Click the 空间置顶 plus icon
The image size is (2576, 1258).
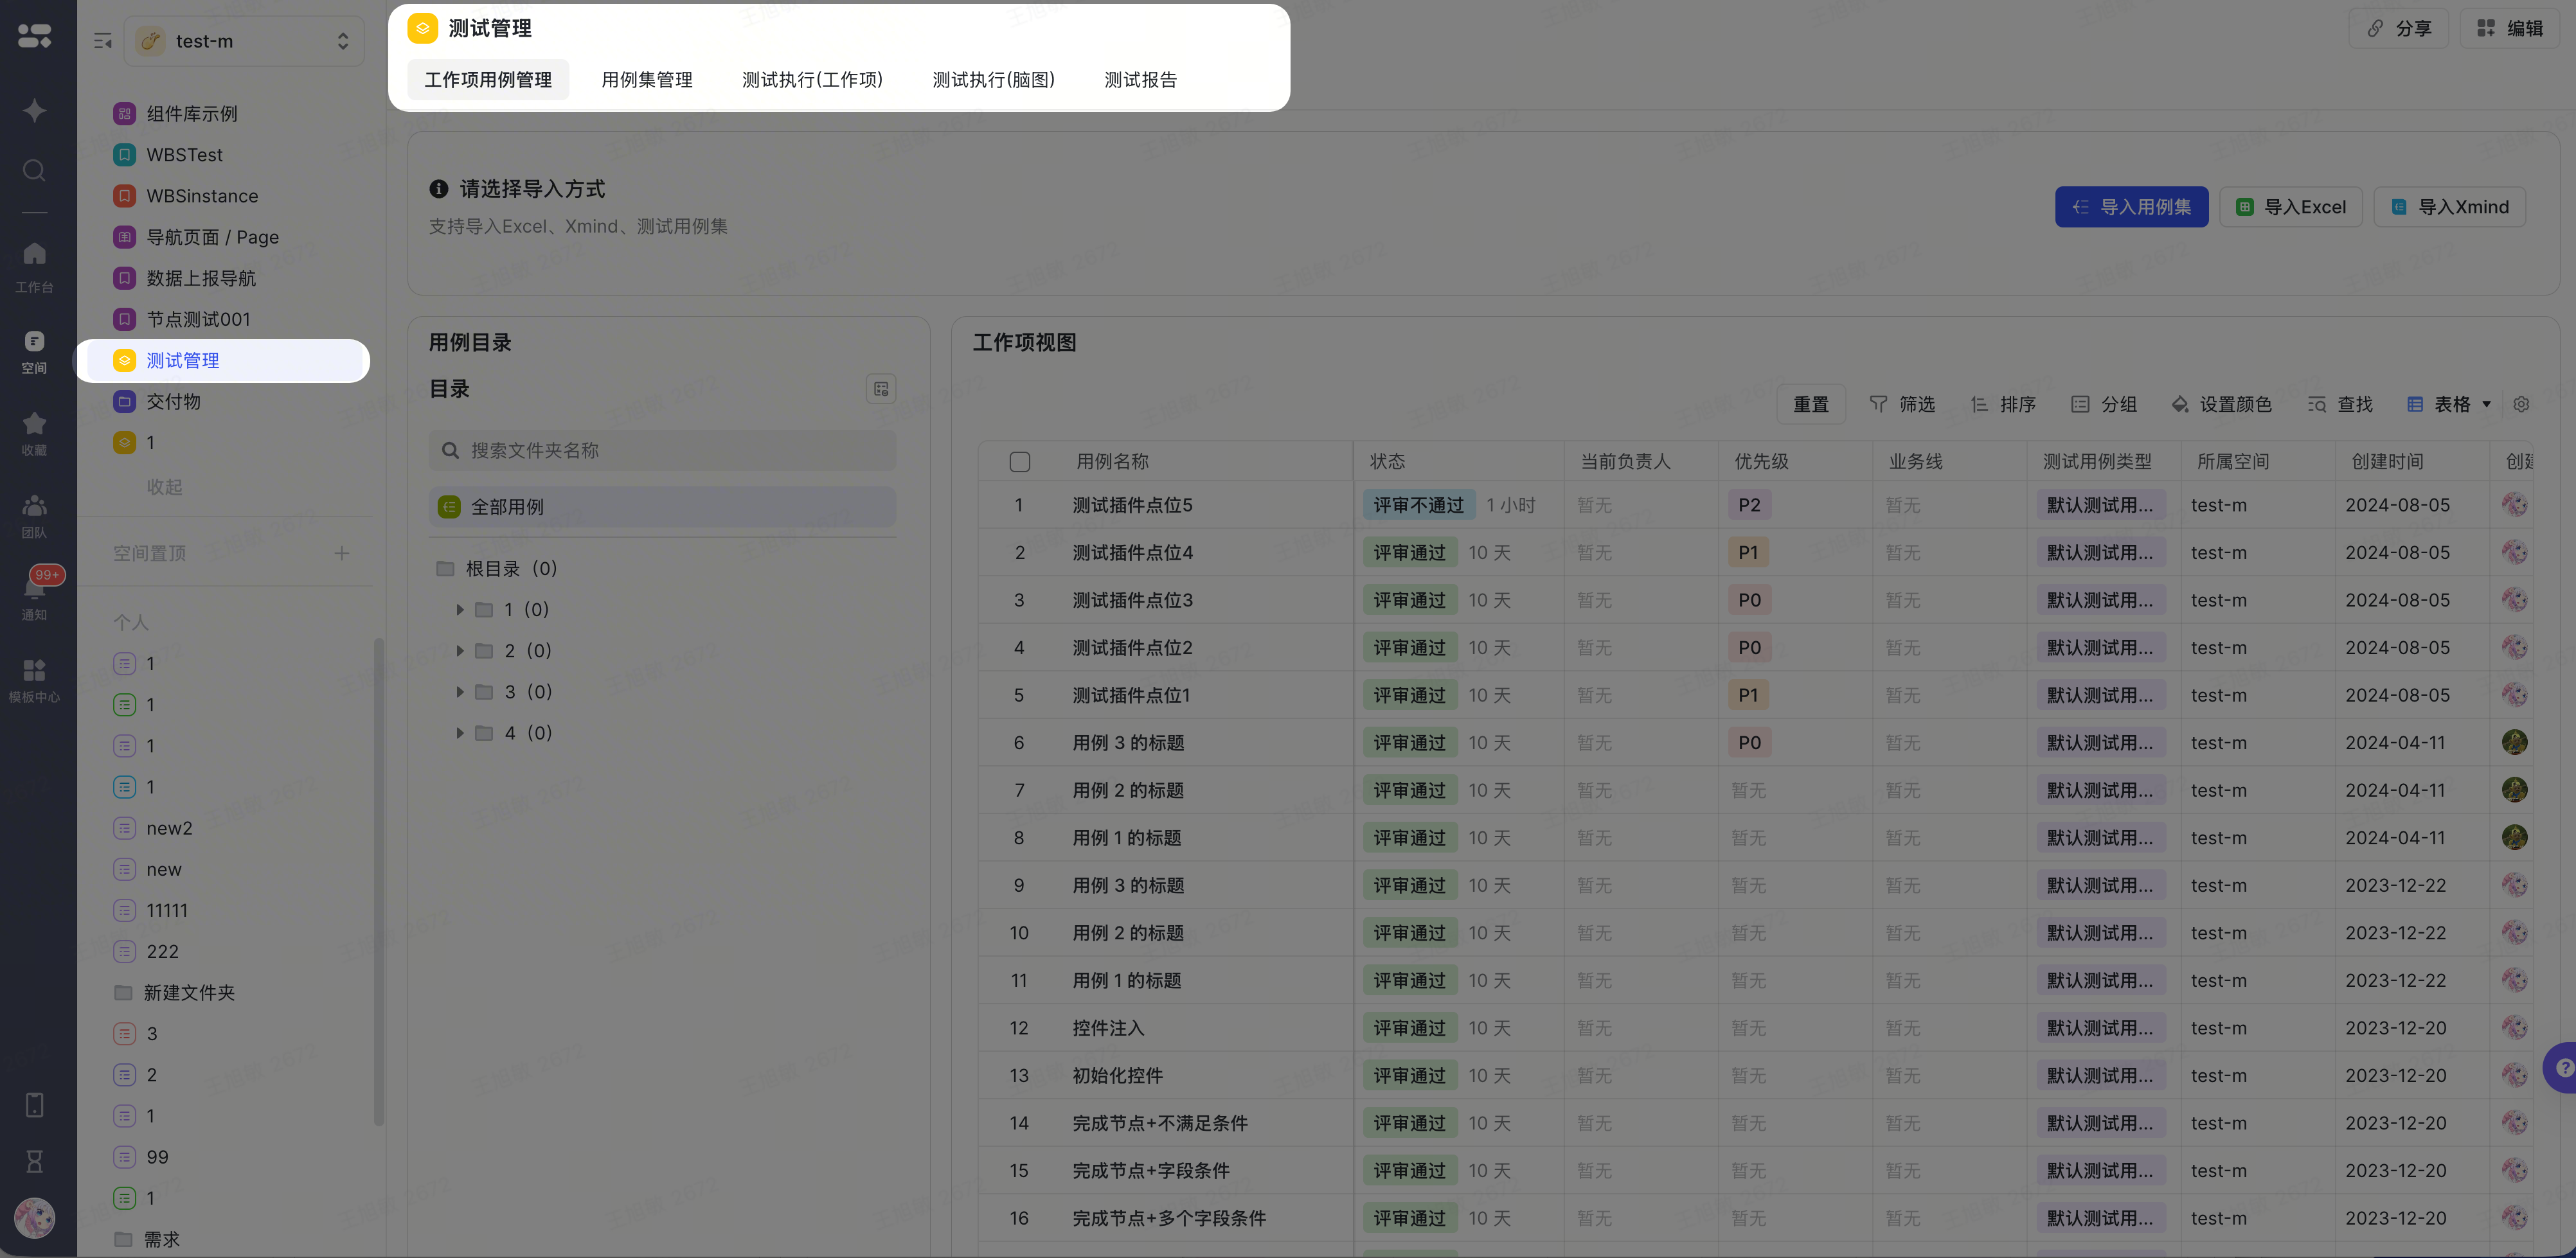pos(341,553)
